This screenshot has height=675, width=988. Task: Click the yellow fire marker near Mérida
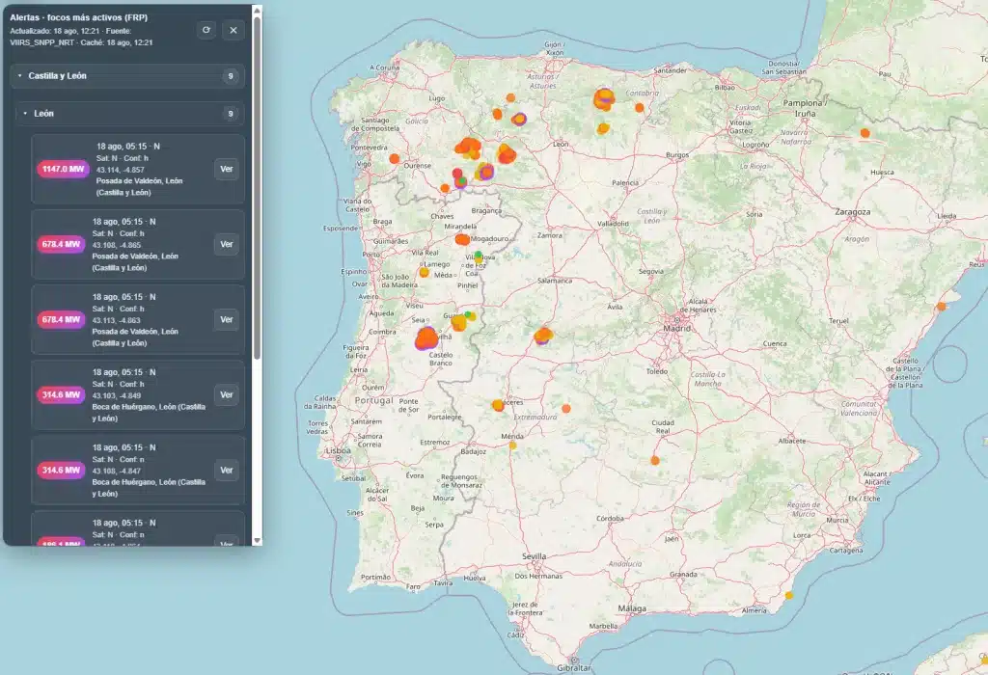(x=512, y=445)
